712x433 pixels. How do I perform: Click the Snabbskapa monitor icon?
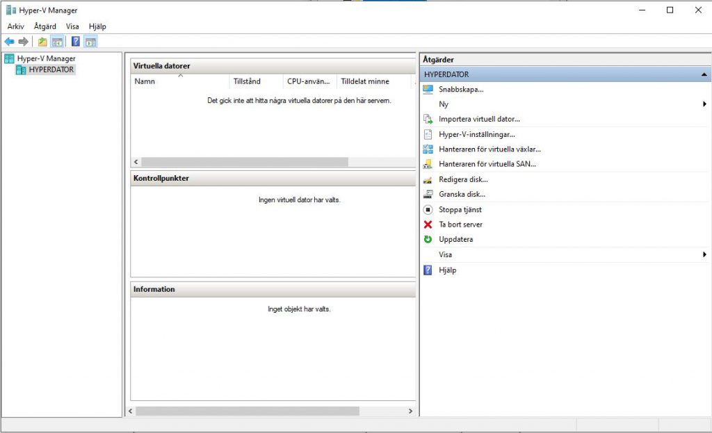tap(428, 90)
